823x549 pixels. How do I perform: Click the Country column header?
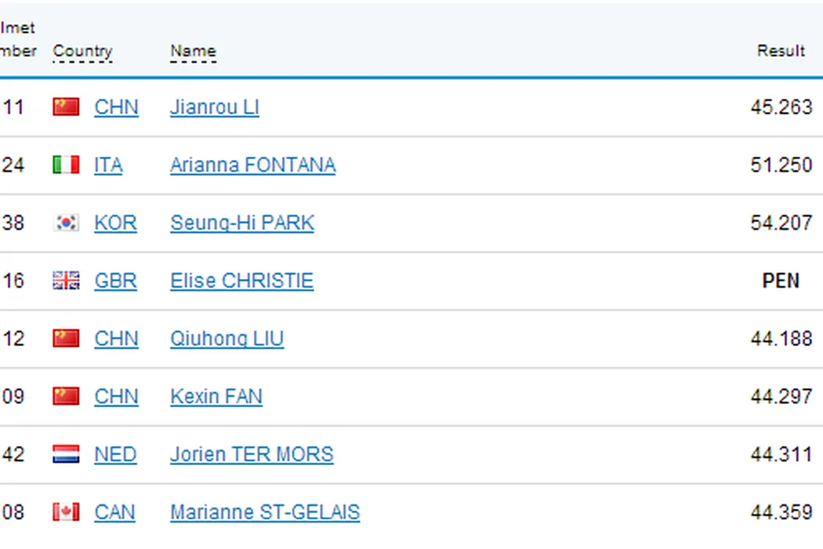[x=82, y=52]
